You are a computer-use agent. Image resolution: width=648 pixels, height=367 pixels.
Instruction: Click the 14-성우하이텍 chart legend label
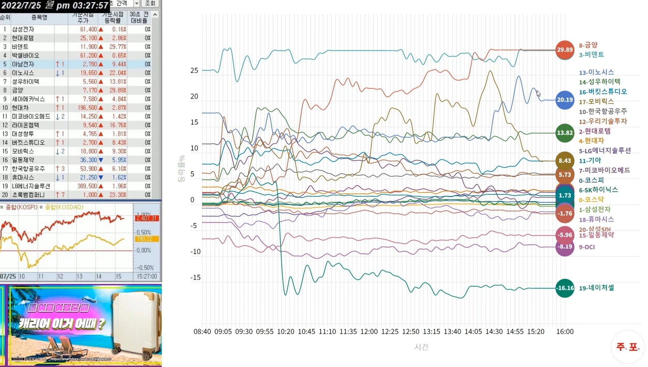coord(599,82)
